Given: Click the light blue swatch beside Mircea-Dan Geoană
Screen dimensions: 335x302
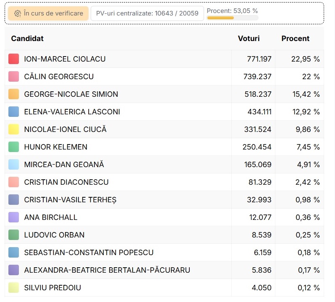Looking at the screenshot, I should [x=14, y=165].
